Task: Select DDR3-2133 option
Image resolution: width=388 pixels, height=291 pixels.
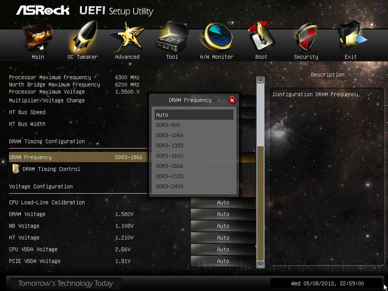Action: 194,176
